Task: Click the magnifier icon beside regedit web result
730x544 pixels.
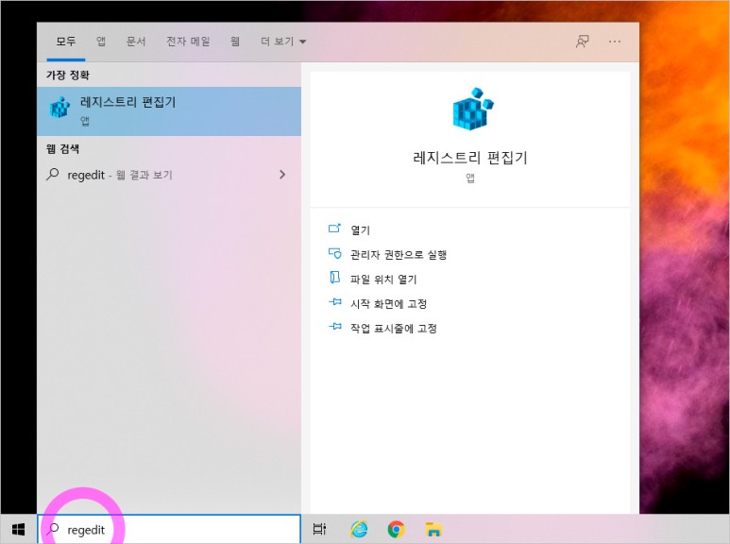Action: tap(53, 175)
